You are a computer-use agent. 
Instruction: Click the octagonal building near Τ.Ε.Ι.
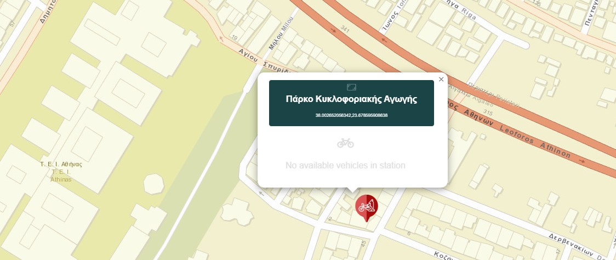(x=153, y=184)
